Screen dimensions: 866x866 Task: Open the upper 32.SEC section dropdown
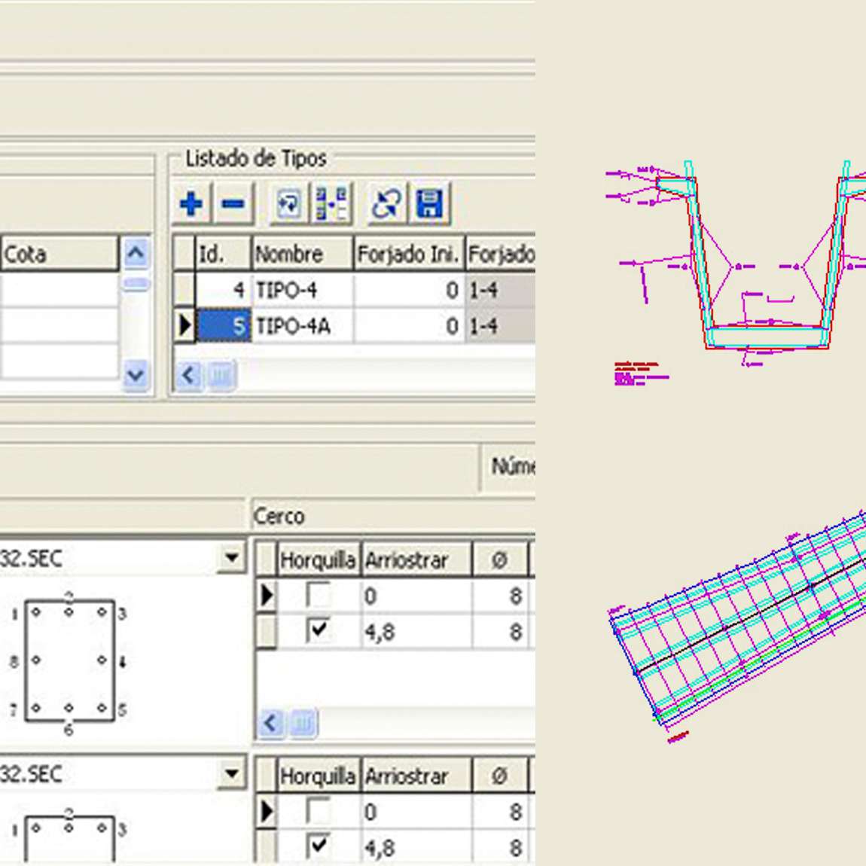click(232, 558)
